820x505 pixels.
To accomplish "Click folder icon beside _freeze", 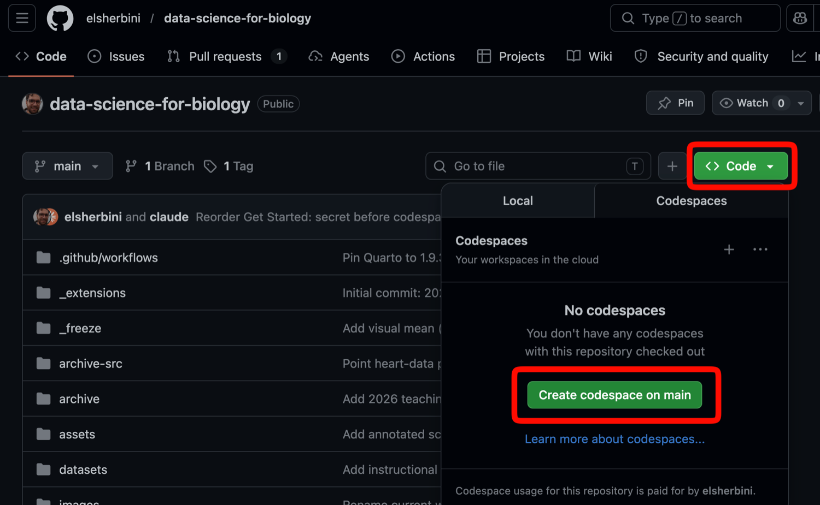I will click(43, 328).
